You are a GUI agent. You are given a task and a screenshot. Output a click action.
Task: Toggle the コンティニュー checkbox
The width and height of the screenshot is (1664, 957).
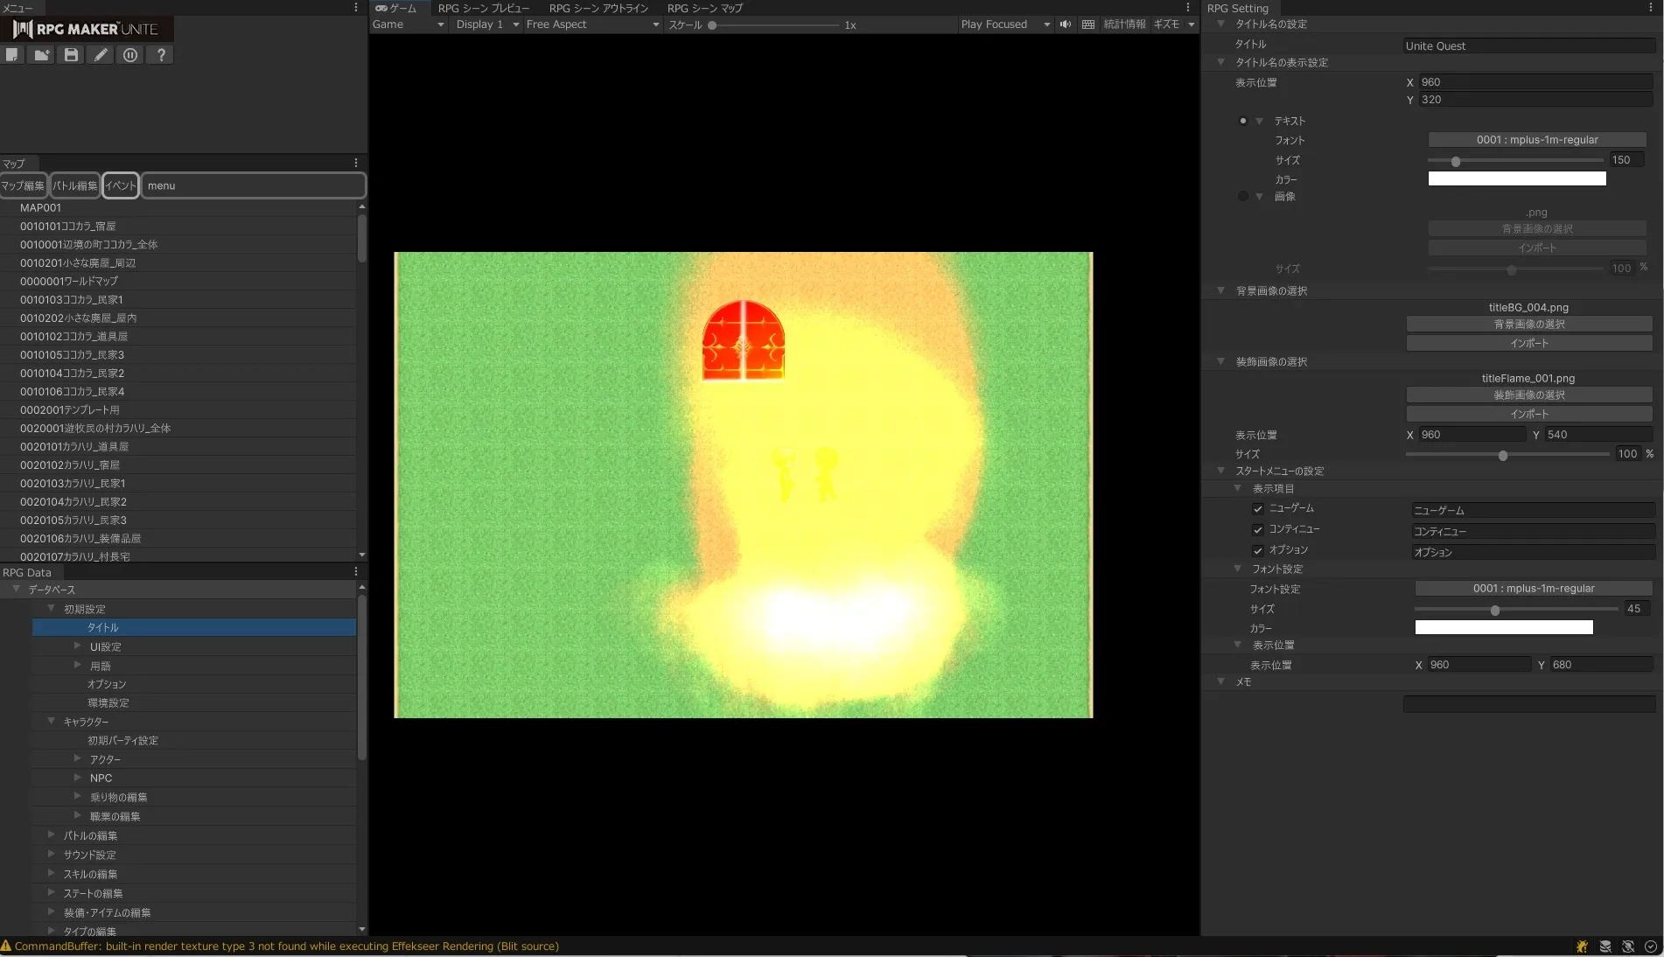1258,530
